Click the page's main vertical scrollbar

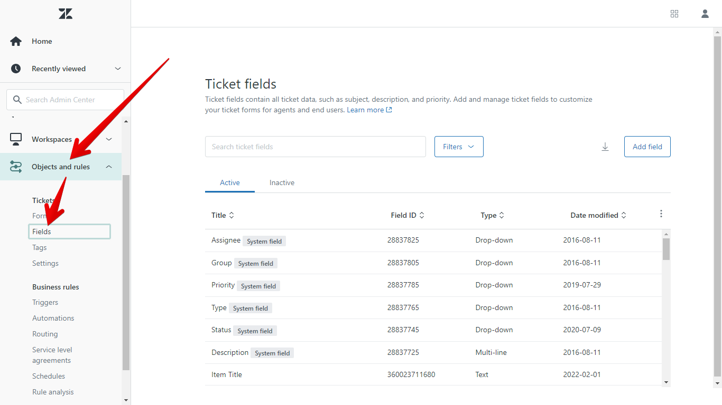tap(717, 207)
